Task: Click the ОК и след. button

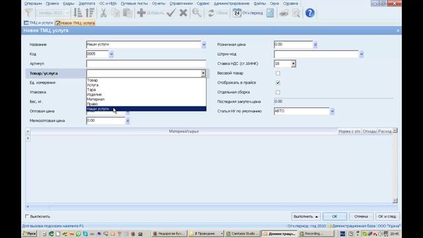Action: (x=387, y=216)
